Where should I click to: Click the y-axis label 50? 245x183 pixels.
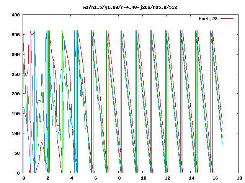pyautogui.click(x=17, y=153)
